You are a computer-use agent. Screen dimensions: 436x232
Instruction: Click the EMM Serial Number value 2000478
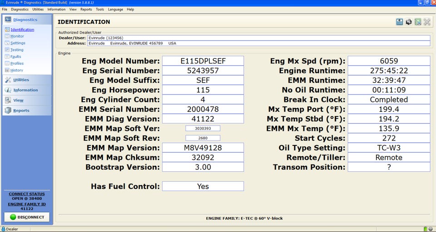point(203,109)
